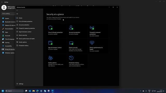Open the notifications bell in the tray
Image resolution: width=166 pixels, height=93 pixels.
tap(164, 91)
